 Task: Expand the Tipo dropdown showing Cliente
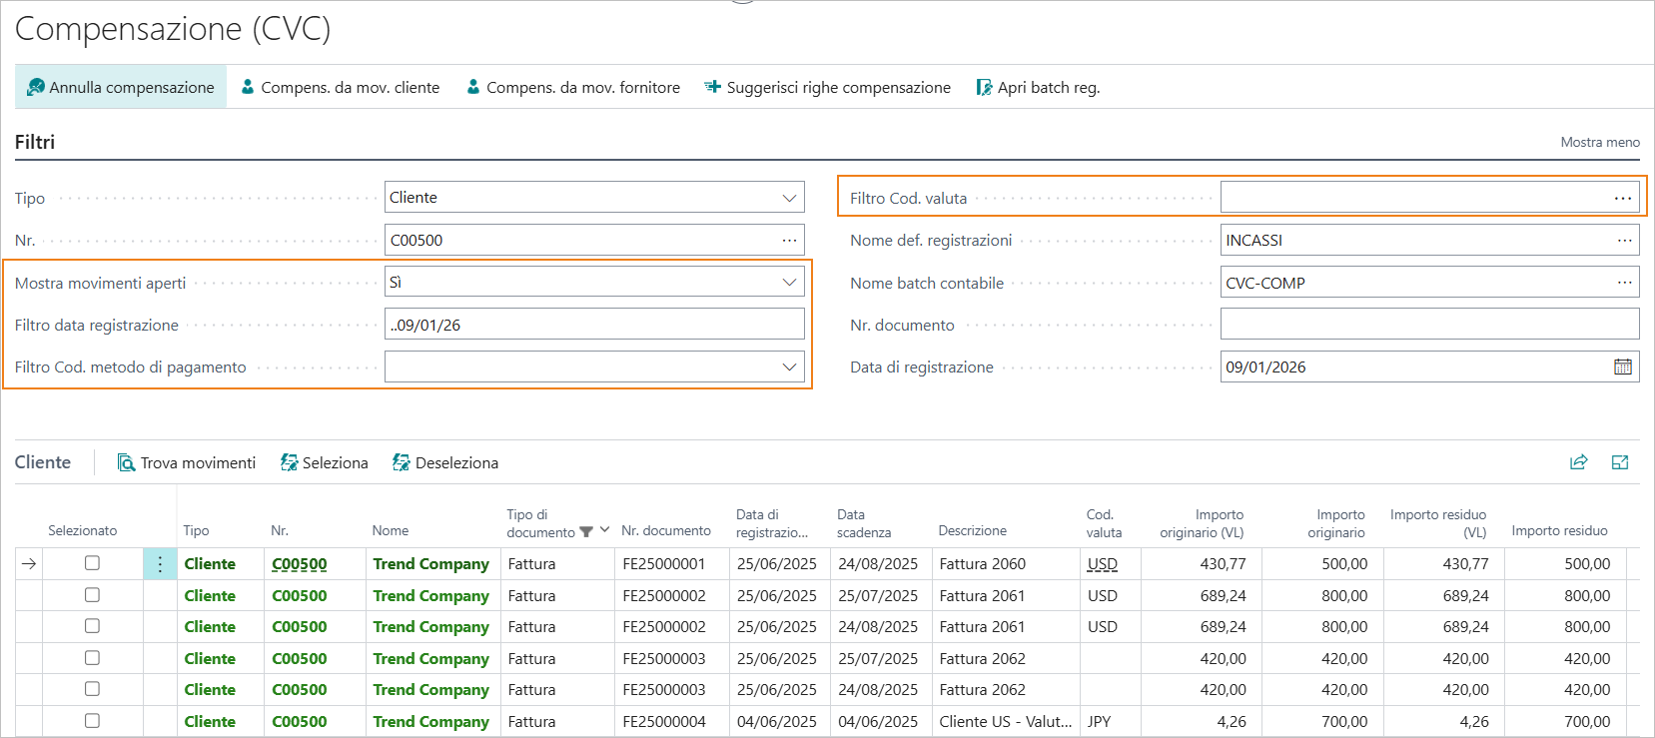point(789,198)
